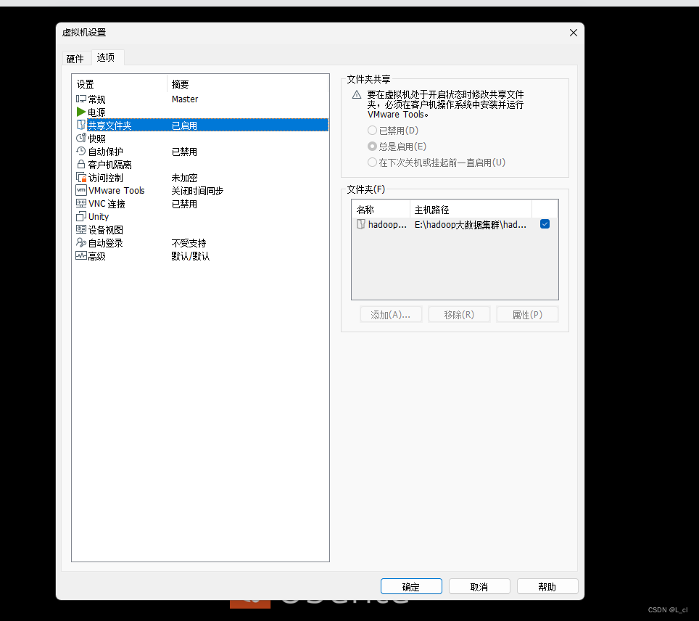The height and width of the screenshot is (621, 699).
Task: Click the warning triangle icon
Action: 357,94
